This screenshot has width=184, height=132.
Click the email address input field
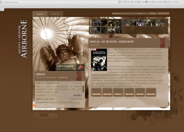124,14
